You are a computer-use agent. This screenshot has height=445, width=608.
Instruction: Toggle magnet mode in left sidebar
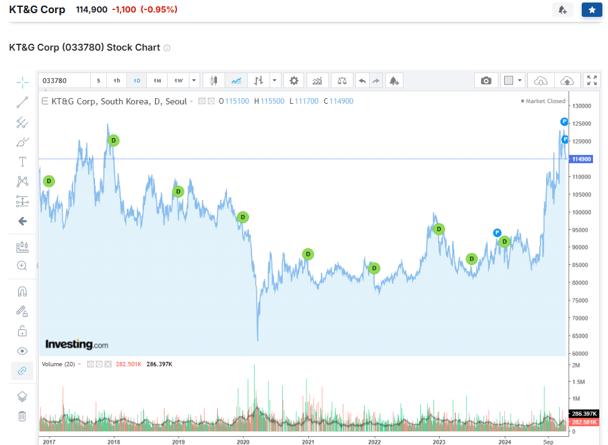tap(23, 291)
